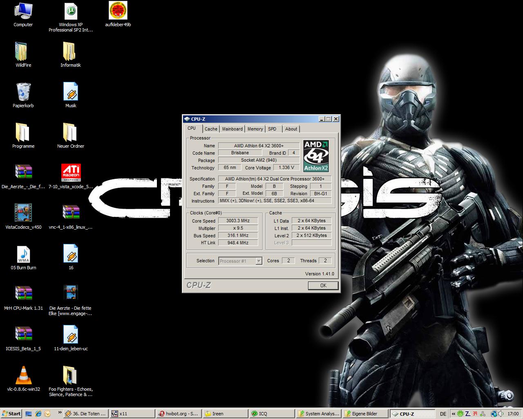The height and width of the screenshot is (419, 523).
Task: Select the playlist icon named 16
Action: pyautogui.click(x=71, y=257)
